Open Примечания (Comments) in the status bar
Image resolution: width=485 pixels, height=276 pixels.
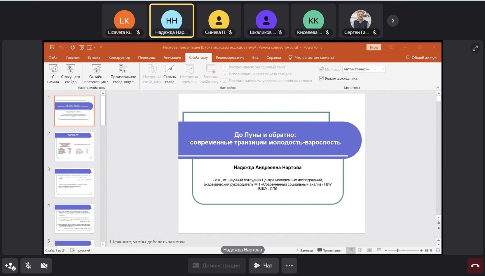pos(329,250)
